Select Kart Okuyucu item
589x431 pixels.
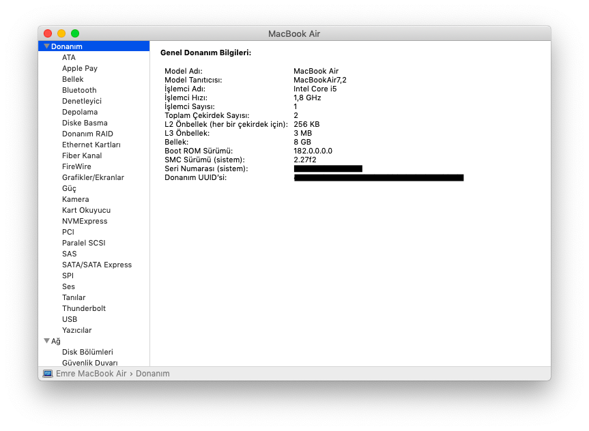coord(87,210)
